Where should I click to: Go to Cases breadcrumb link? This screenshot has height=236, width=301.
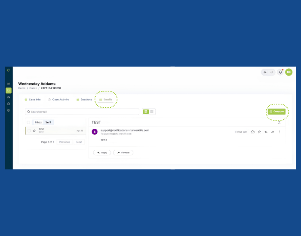(x=33, y=88)
